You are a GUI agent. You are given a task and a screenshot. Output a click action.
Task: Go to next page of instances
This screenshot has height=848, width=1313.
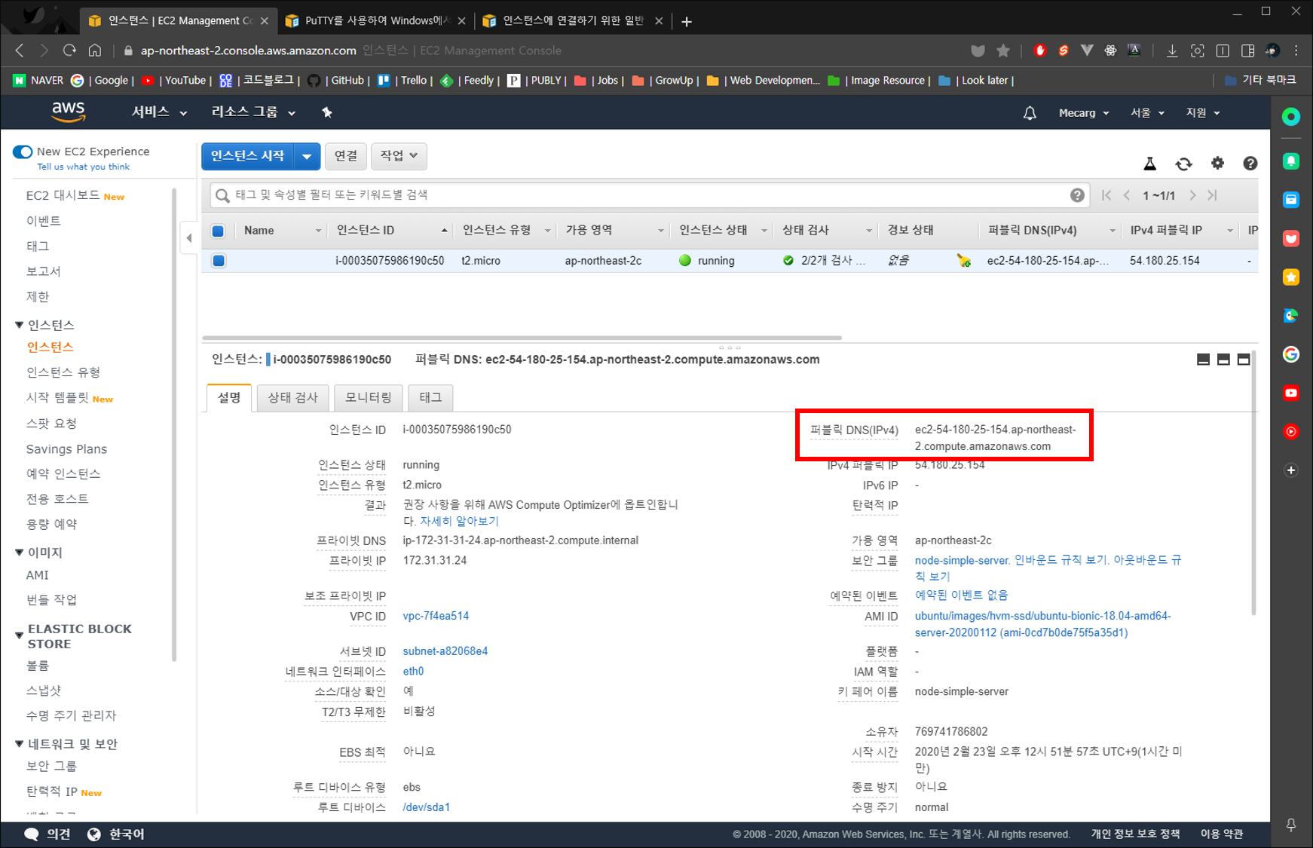coord(1192,195)
